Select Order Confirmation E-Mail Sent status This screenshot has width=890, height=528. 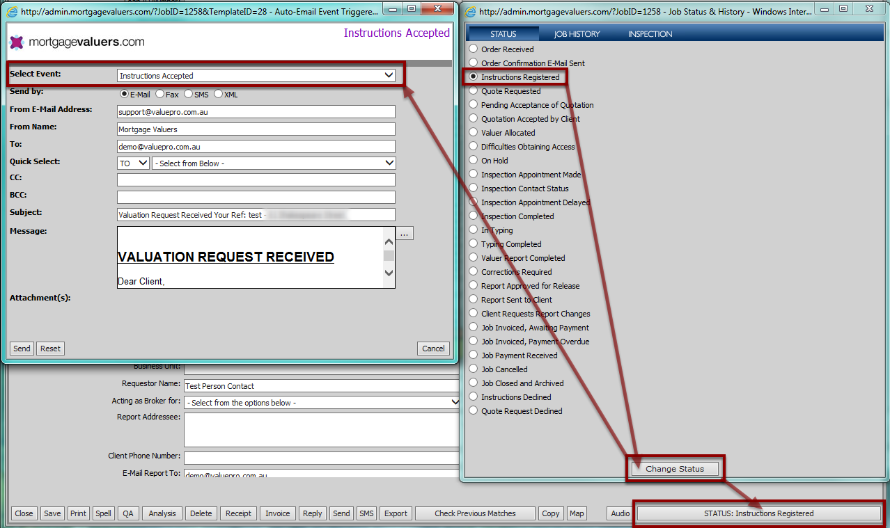pos(474,63)
